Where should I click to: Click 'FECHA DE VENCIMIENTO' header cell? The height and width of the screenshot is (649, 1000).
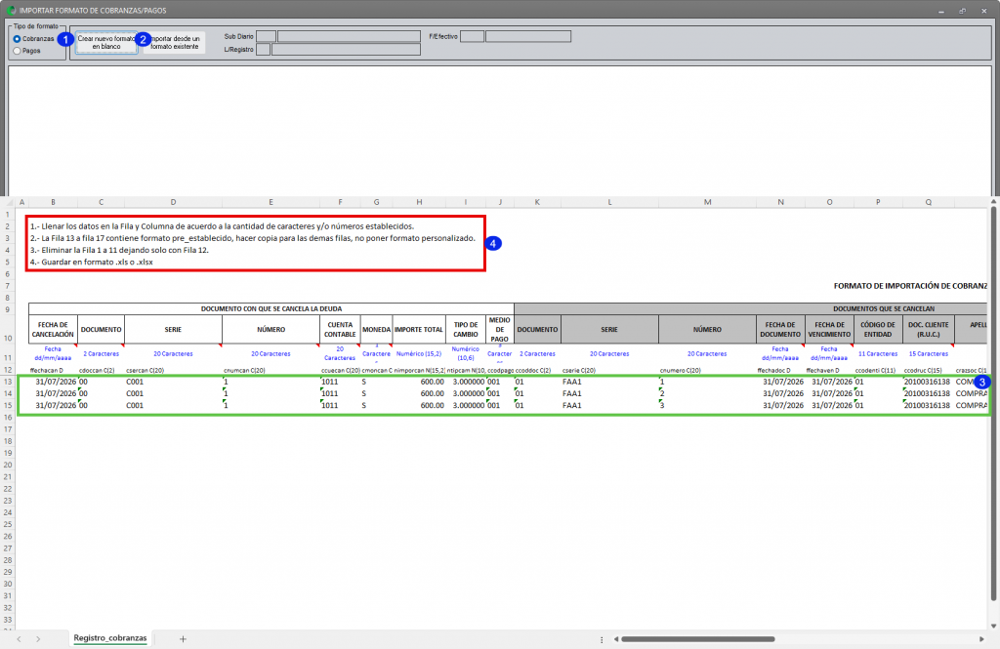829,329
